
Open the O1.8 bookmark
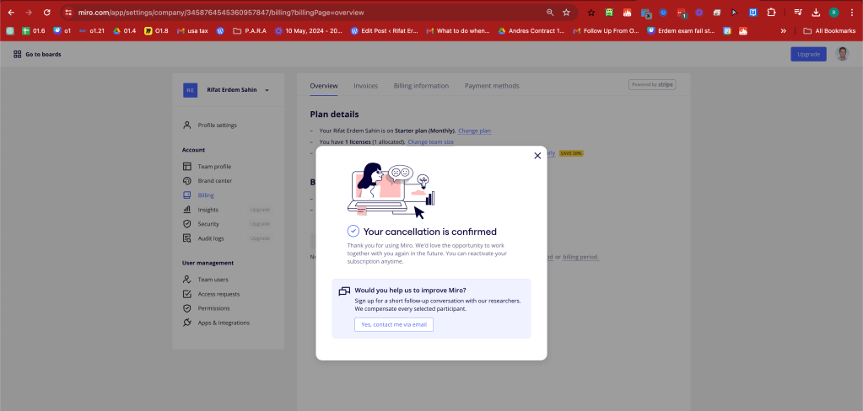156,31
